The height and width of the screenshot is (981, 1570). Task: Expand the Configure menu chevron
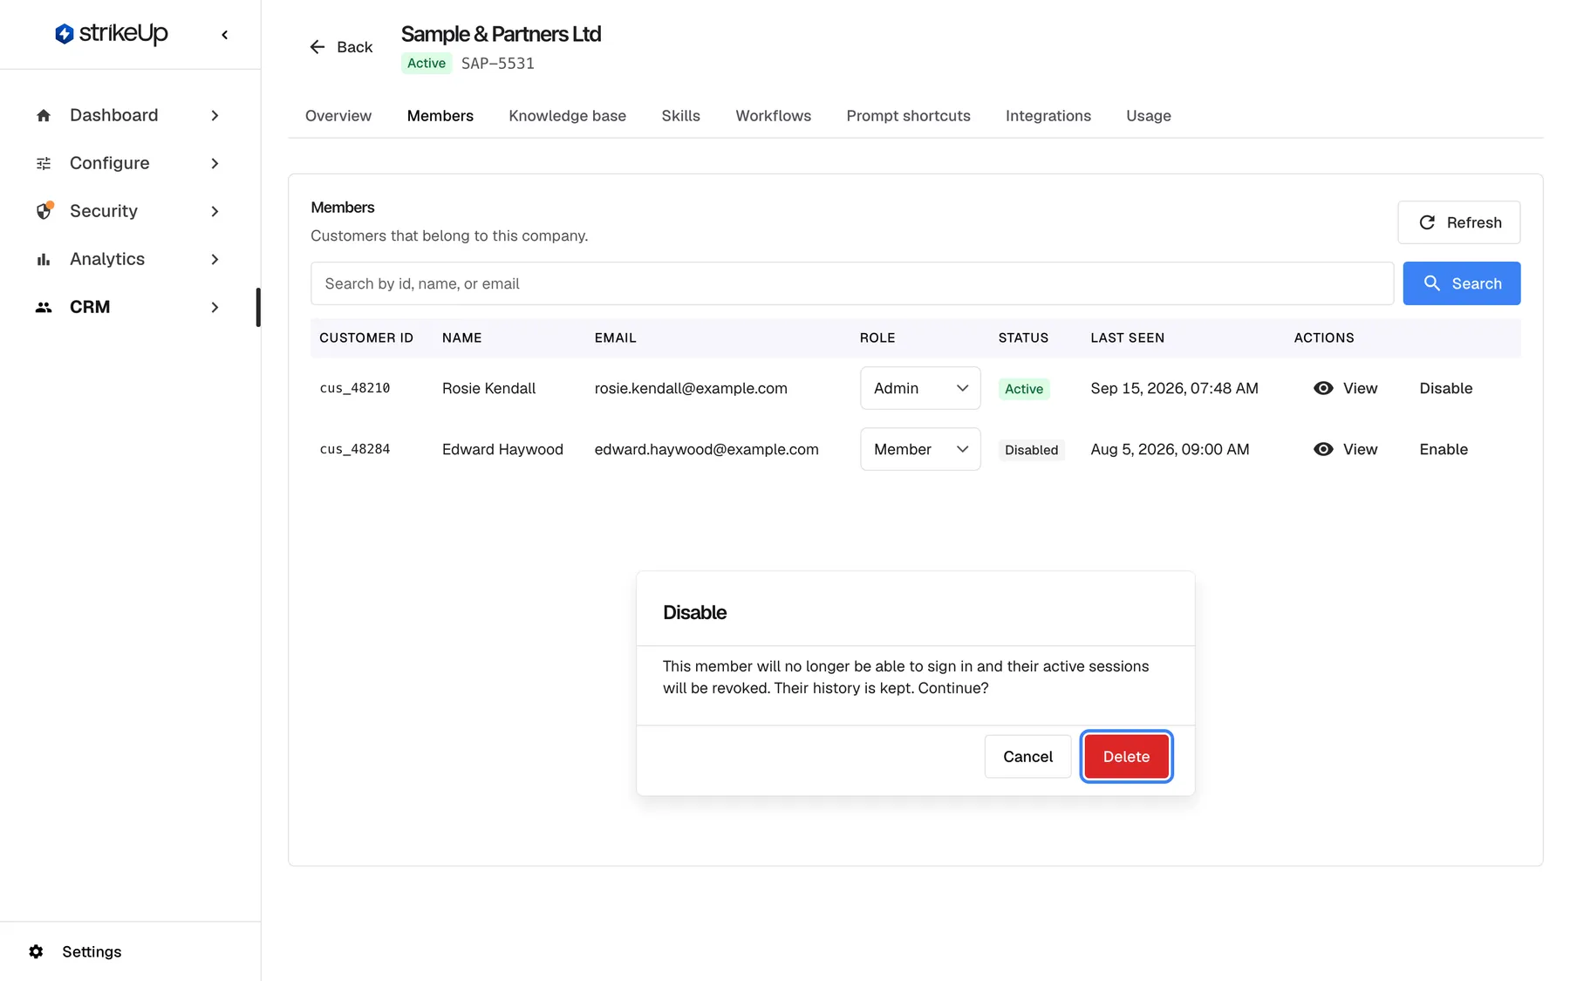coord(215,164)
